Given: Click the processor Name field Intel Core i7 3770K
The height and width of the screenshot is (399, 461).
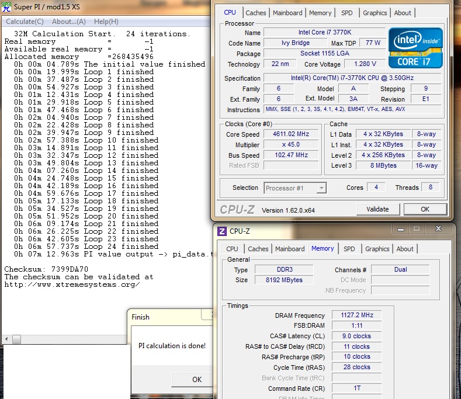Looking at the screenshot, I should 325,32.
